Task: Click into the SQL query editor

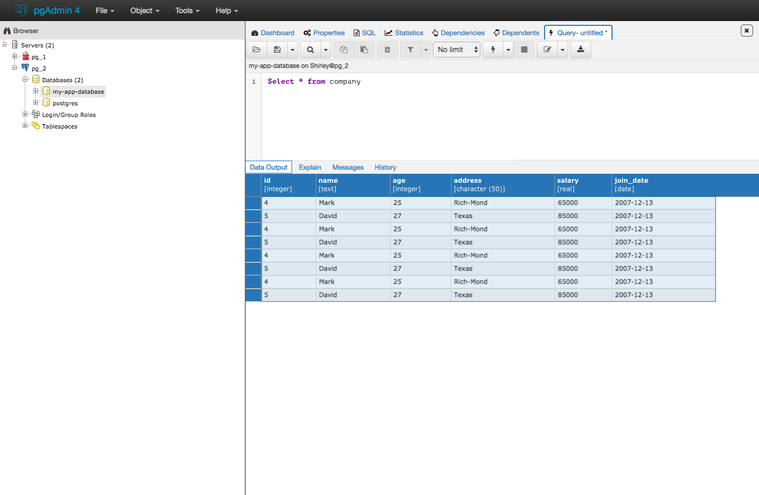Action: click(474, 116)
